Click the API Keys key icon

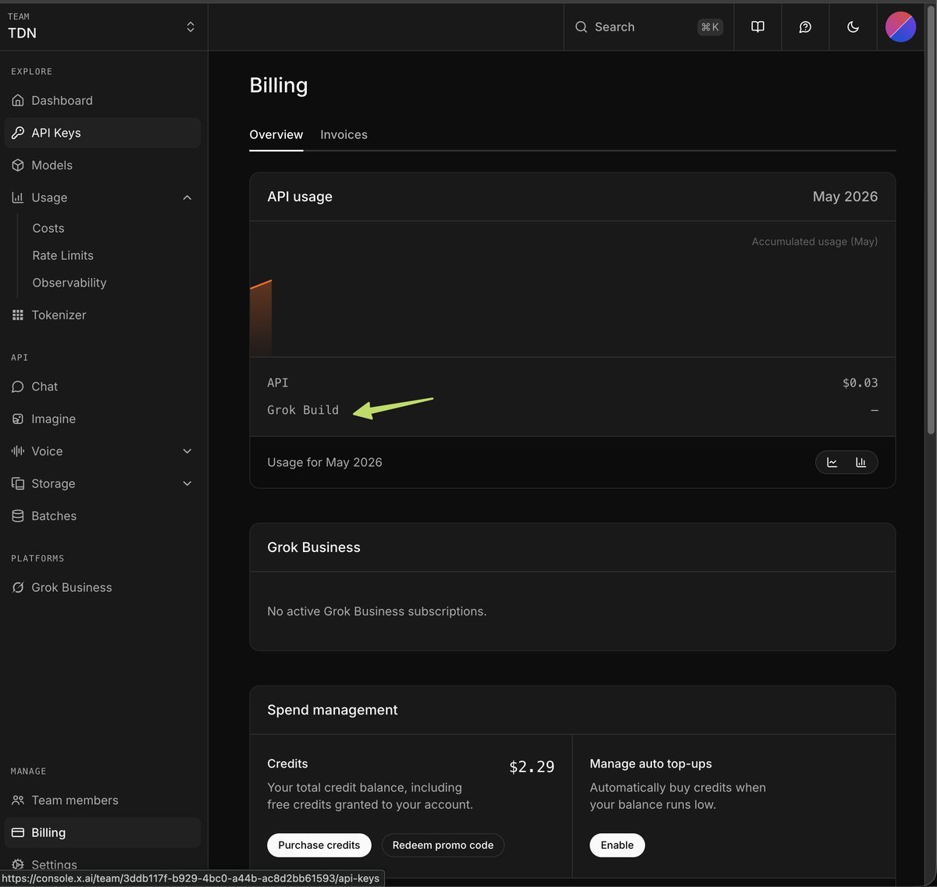18,133
